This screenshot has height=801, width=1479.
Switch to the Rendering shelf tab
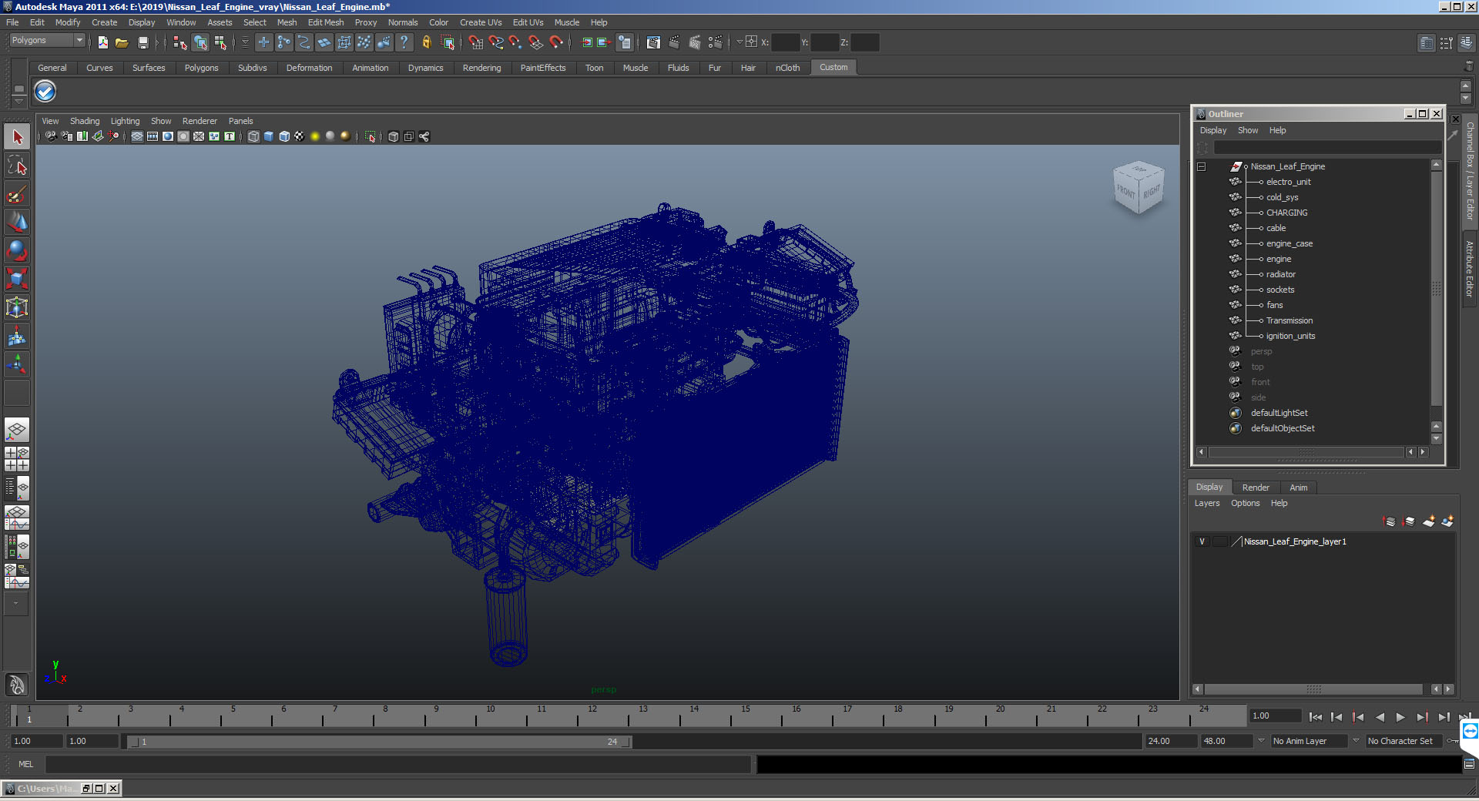481,68
